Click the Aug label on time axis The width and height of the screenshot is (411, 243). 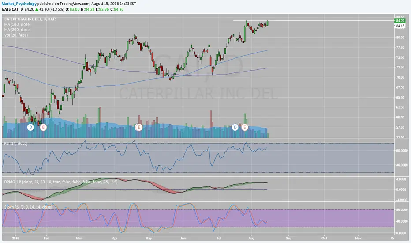(x=251, y=239)
